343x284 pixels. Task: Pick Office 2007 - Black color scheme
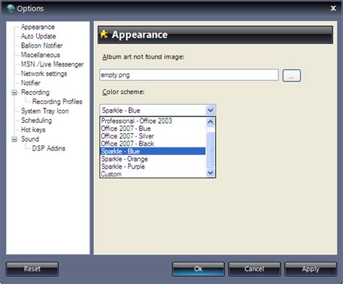(x=153, y=144)
